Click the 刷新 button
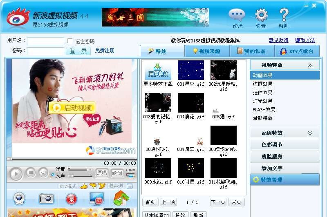The width and height of the screenshot is (327, 217). pos(199,215)
